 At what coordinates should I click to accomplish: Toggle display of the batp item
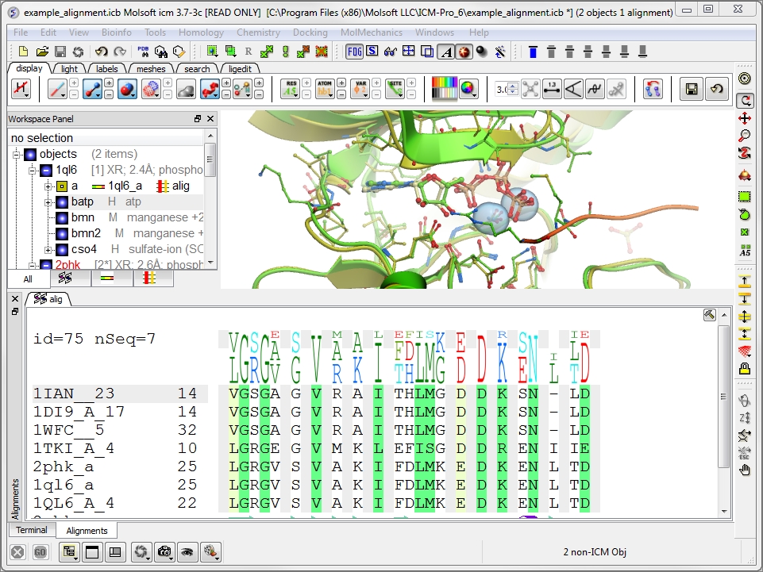pos(62,202)
